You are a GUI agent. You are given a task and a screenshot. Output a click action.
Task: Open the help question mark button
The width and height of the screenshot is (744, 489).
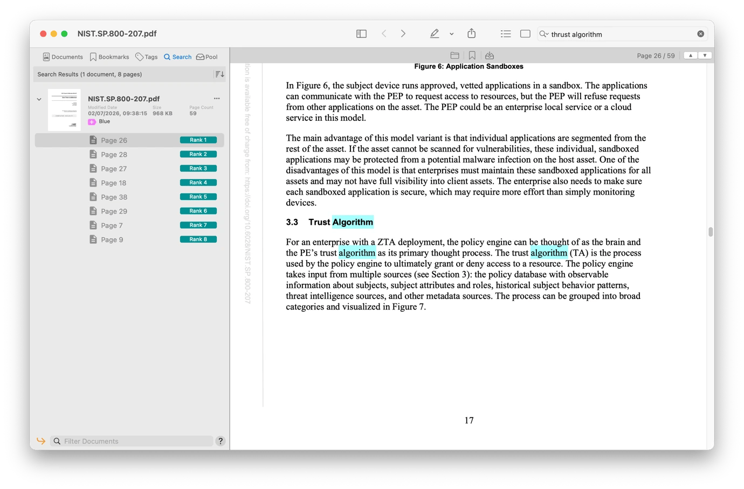pos(221,441)
